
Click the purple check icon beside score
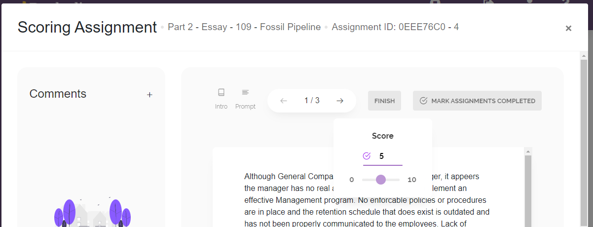tap(367, 156)
